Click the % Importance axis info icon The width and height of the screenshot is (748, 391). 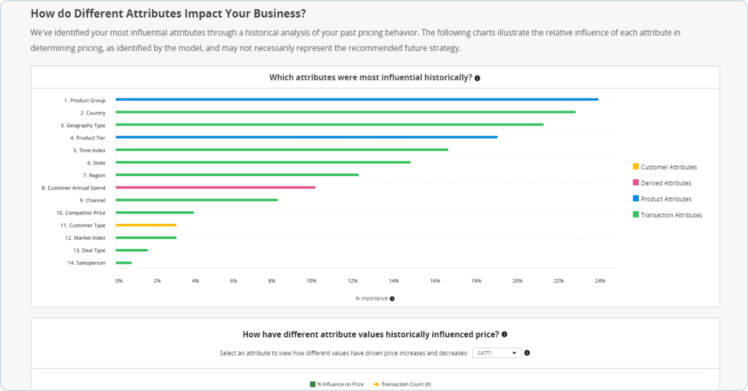[392, 299]
